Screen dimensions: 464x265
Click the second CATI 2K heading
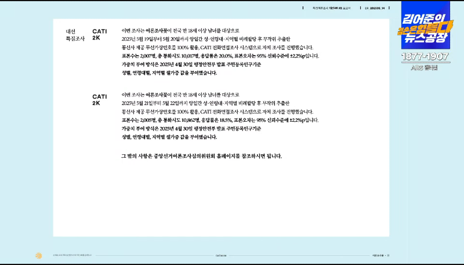tap(99, 100)
